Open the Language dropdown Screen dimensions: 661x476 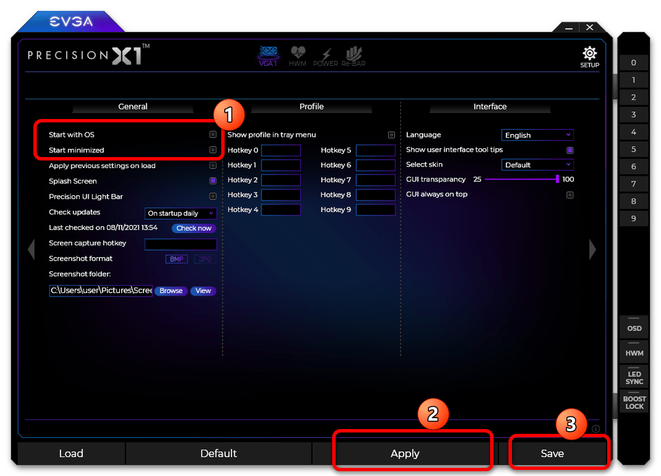[537, 135]
